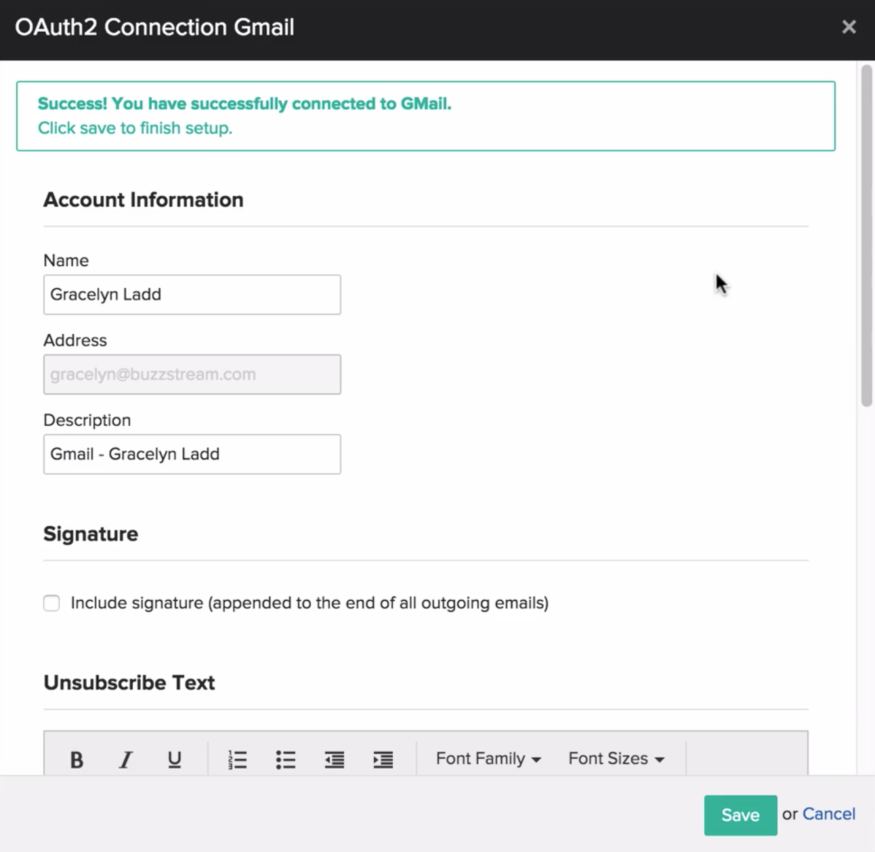
Task: Grab the dialog's vertical scrollbar thumb
Action: coord(866,236)
